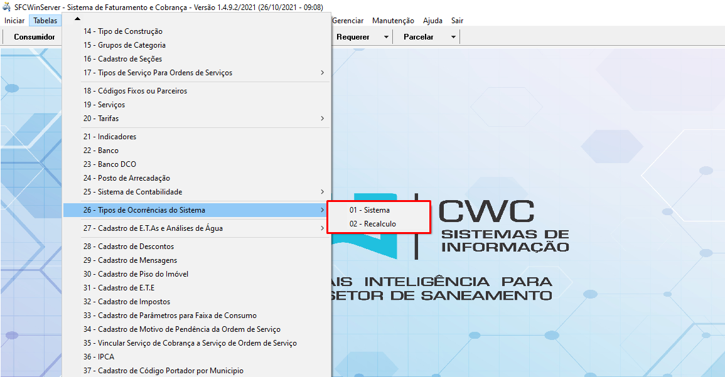The width and height of the screenshot is (725, 377).
Task: Open the Parcelar dropdown arrow
Action: click(453, 37)
